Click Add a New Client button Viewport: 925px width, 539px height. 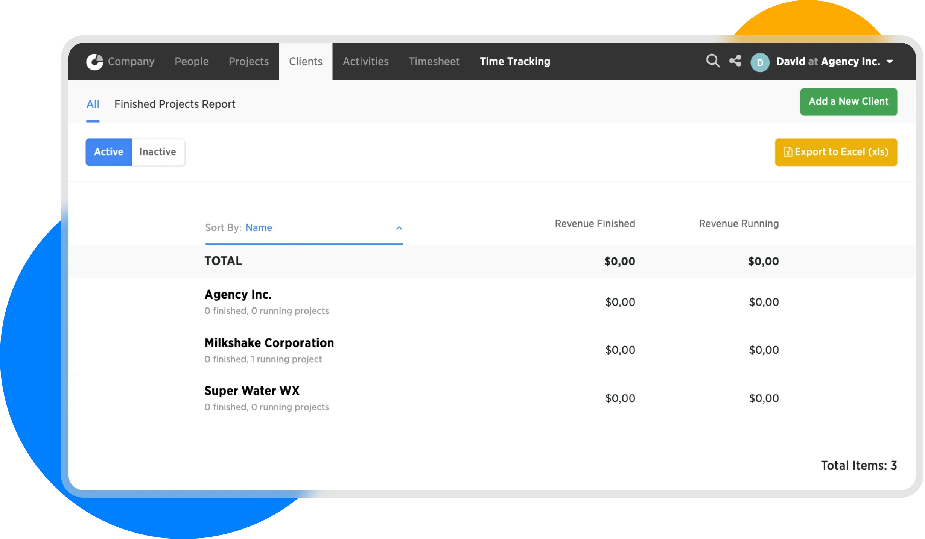(x=848, y=101)
